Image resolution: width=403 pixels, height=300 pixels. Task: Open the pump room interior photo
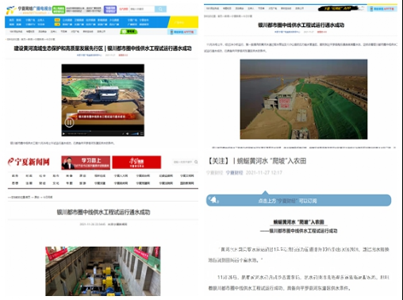[103, 271]
